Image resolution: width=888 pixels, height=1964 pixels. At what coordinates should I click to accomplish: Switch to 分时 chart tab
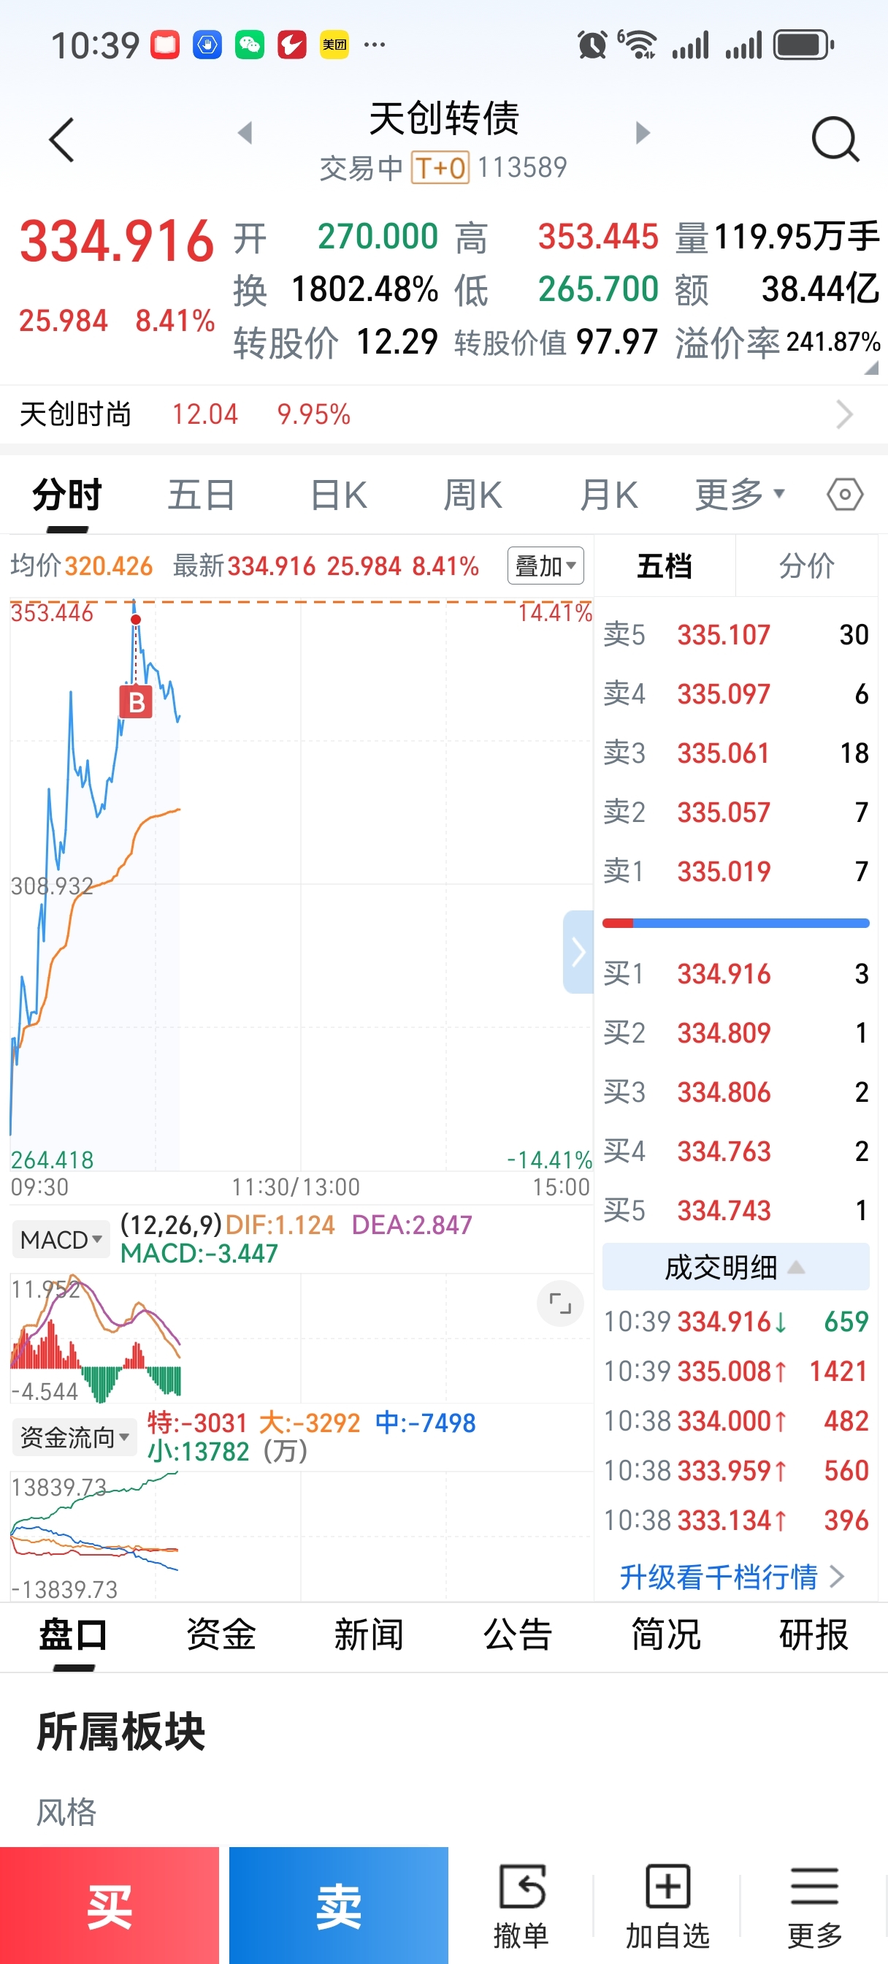pos(67,495)
